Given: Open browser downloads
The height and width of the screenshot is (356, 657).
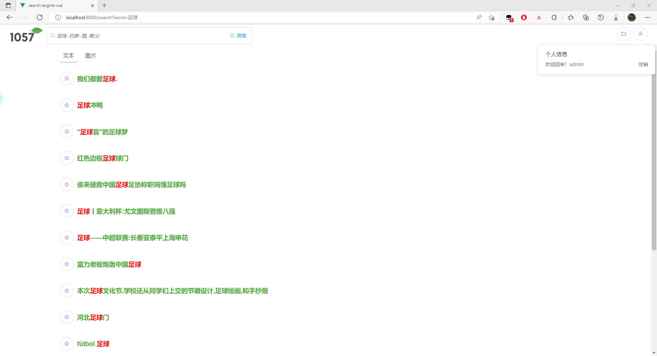Looking at the screenshot, I should click(616, 17).
